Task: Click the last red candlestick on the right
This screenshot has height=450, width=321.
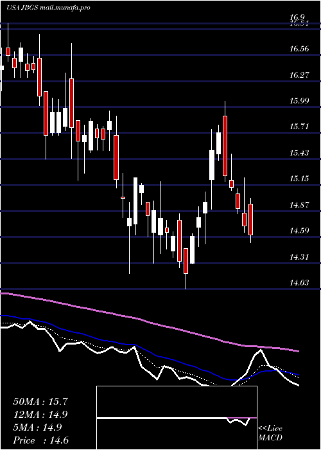Action: tap(251, 220)
